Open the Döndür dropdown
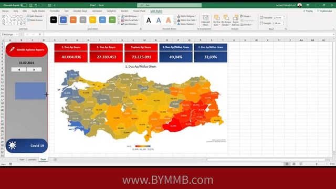The image size is (336, 189). pyautogui.click(x=246, y=25)
